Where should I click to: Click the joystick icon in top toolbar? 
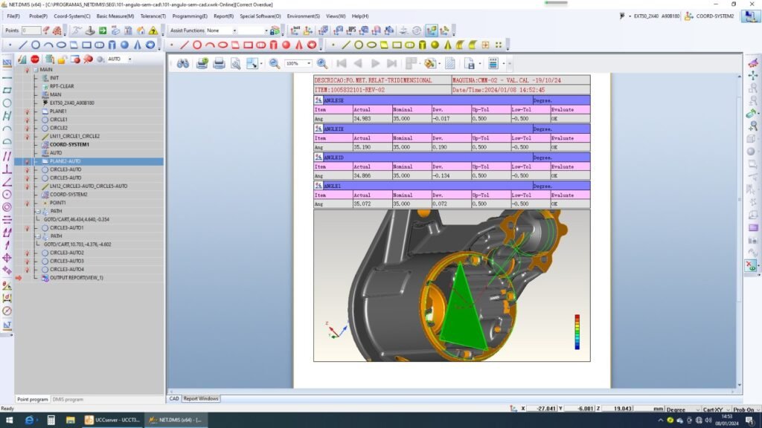90,31
